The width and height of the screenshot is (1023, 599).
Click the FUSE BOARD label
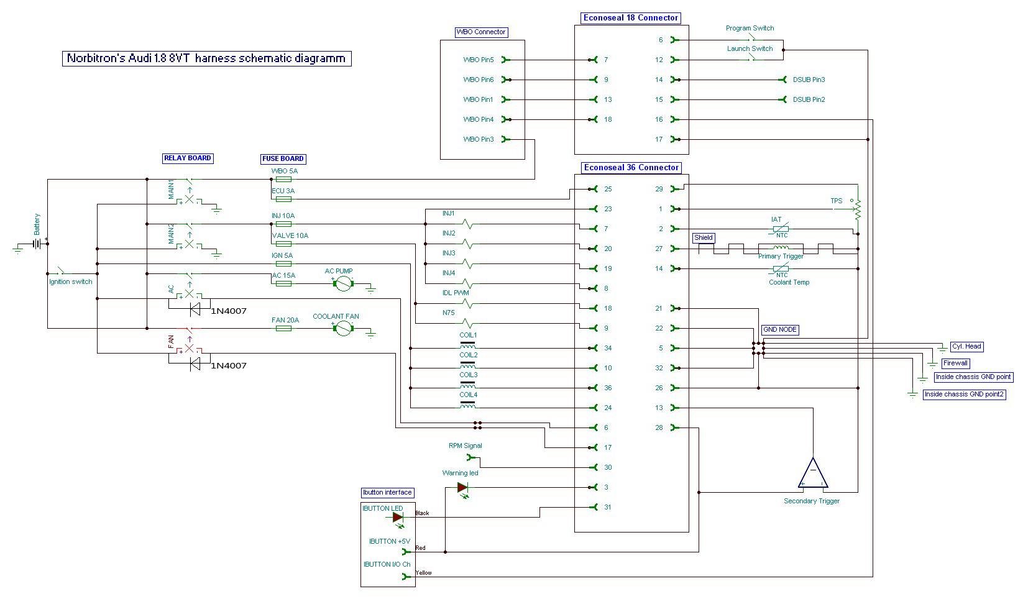pos(283,159)
